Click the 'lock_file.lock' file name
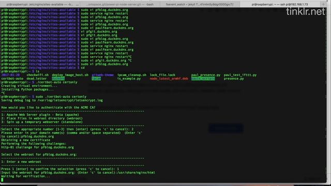The image size is (331, 186). pyautogui.click(x=162, y=75)
